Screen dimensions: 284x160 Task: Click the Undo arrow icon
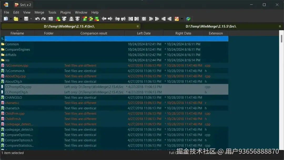click(37, 19)
